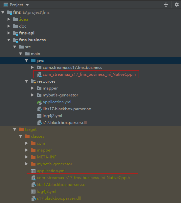Expand mybatis-generator folder under resources

click(x=33, y=95)
